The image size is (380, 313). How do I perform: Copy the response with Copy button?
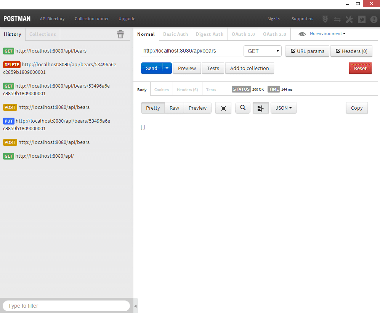tap(356, 108)
